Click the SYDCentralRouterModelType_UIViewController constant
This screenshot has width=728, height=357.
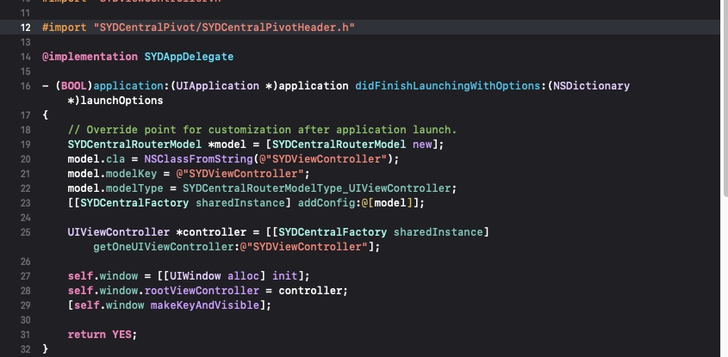[x=318, y=188]
